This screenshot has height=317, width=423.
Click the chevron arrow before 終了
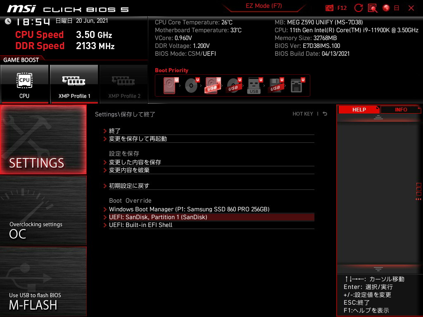click(105, 131)
